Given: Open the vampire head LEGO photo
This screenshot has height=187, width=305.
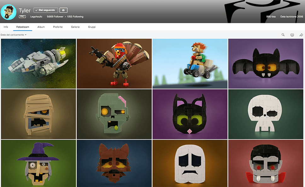Looking at the screenshot, I should 266,163.
